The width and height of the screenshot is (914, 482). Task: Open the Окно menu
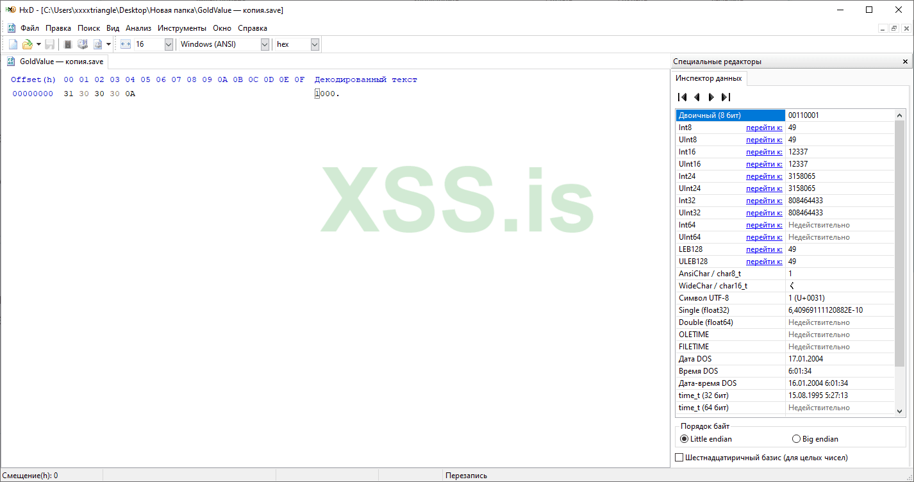tap(222, 28)
